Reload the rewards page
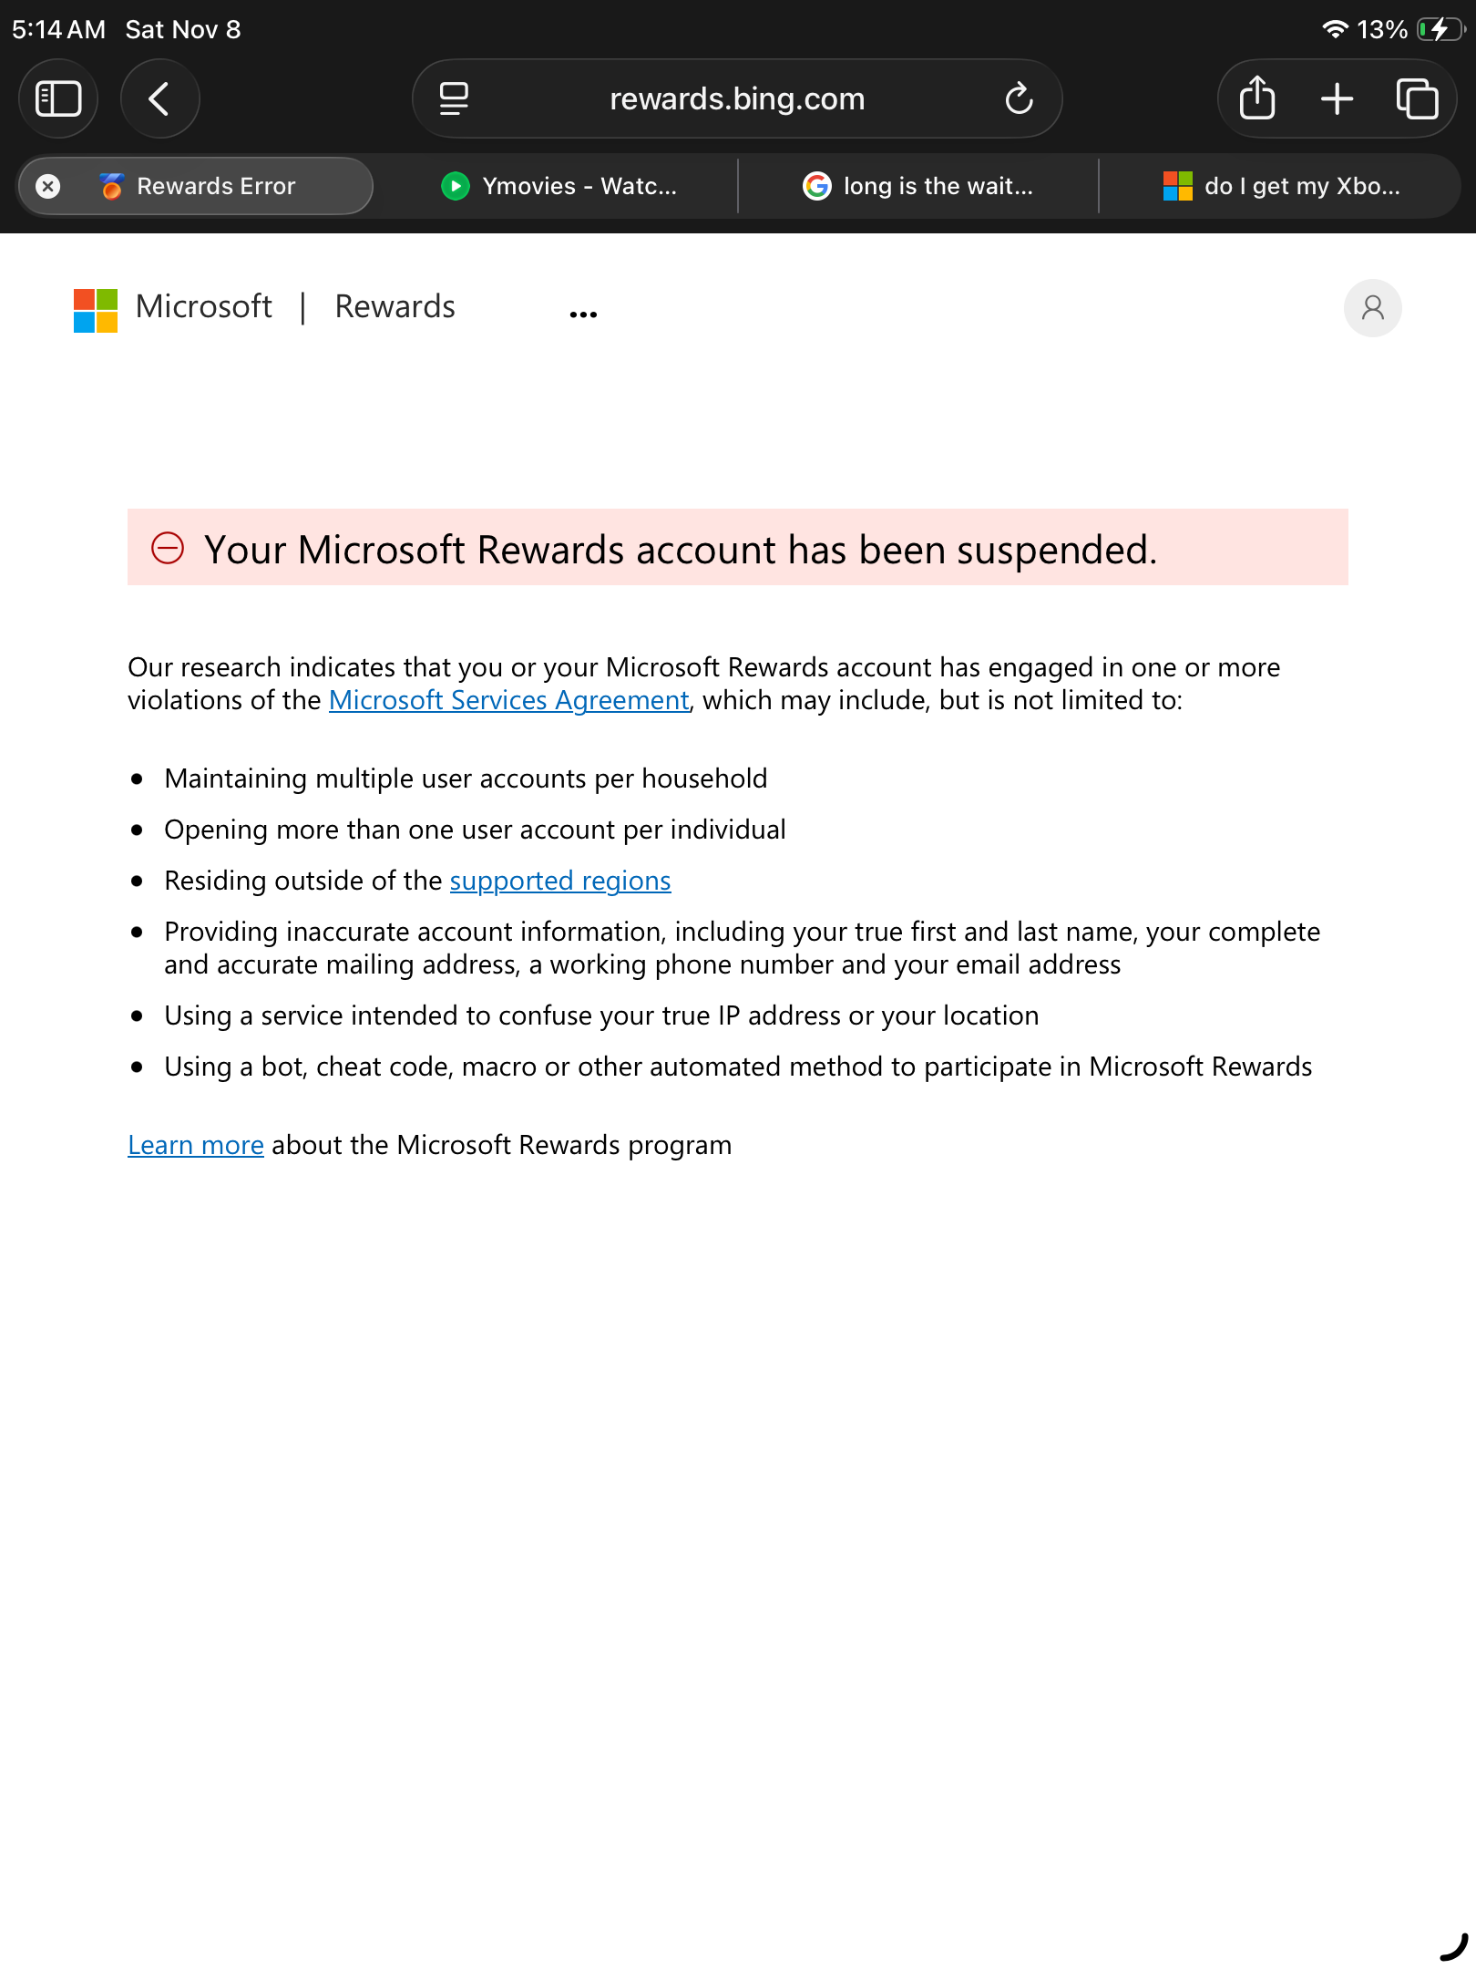1476x1969 pixels. [x=1019, y=98]
